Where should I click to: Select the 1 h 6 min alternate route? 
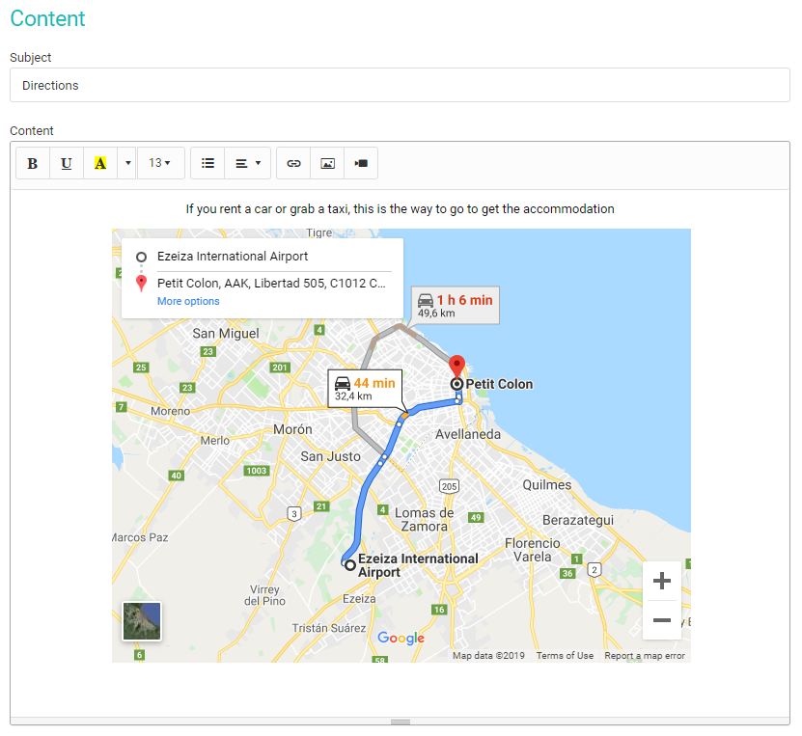coord(456,305)
